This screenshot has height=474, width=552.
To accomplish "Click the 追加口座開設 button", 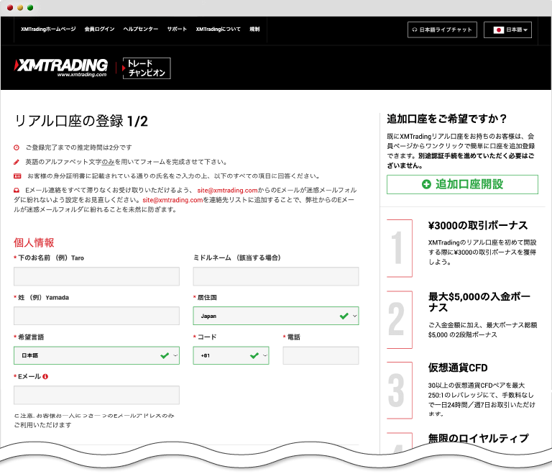I will point(462,184).
